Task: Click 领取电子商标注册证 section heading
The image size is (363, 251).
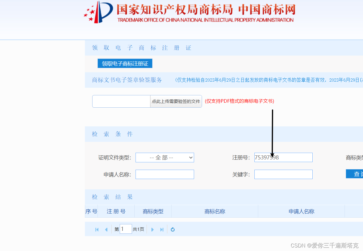Action: pos(142,48)
